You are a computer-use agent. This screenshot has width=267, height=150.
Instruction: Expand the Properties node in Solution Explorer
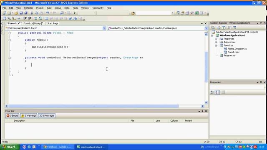coord(216,39)
